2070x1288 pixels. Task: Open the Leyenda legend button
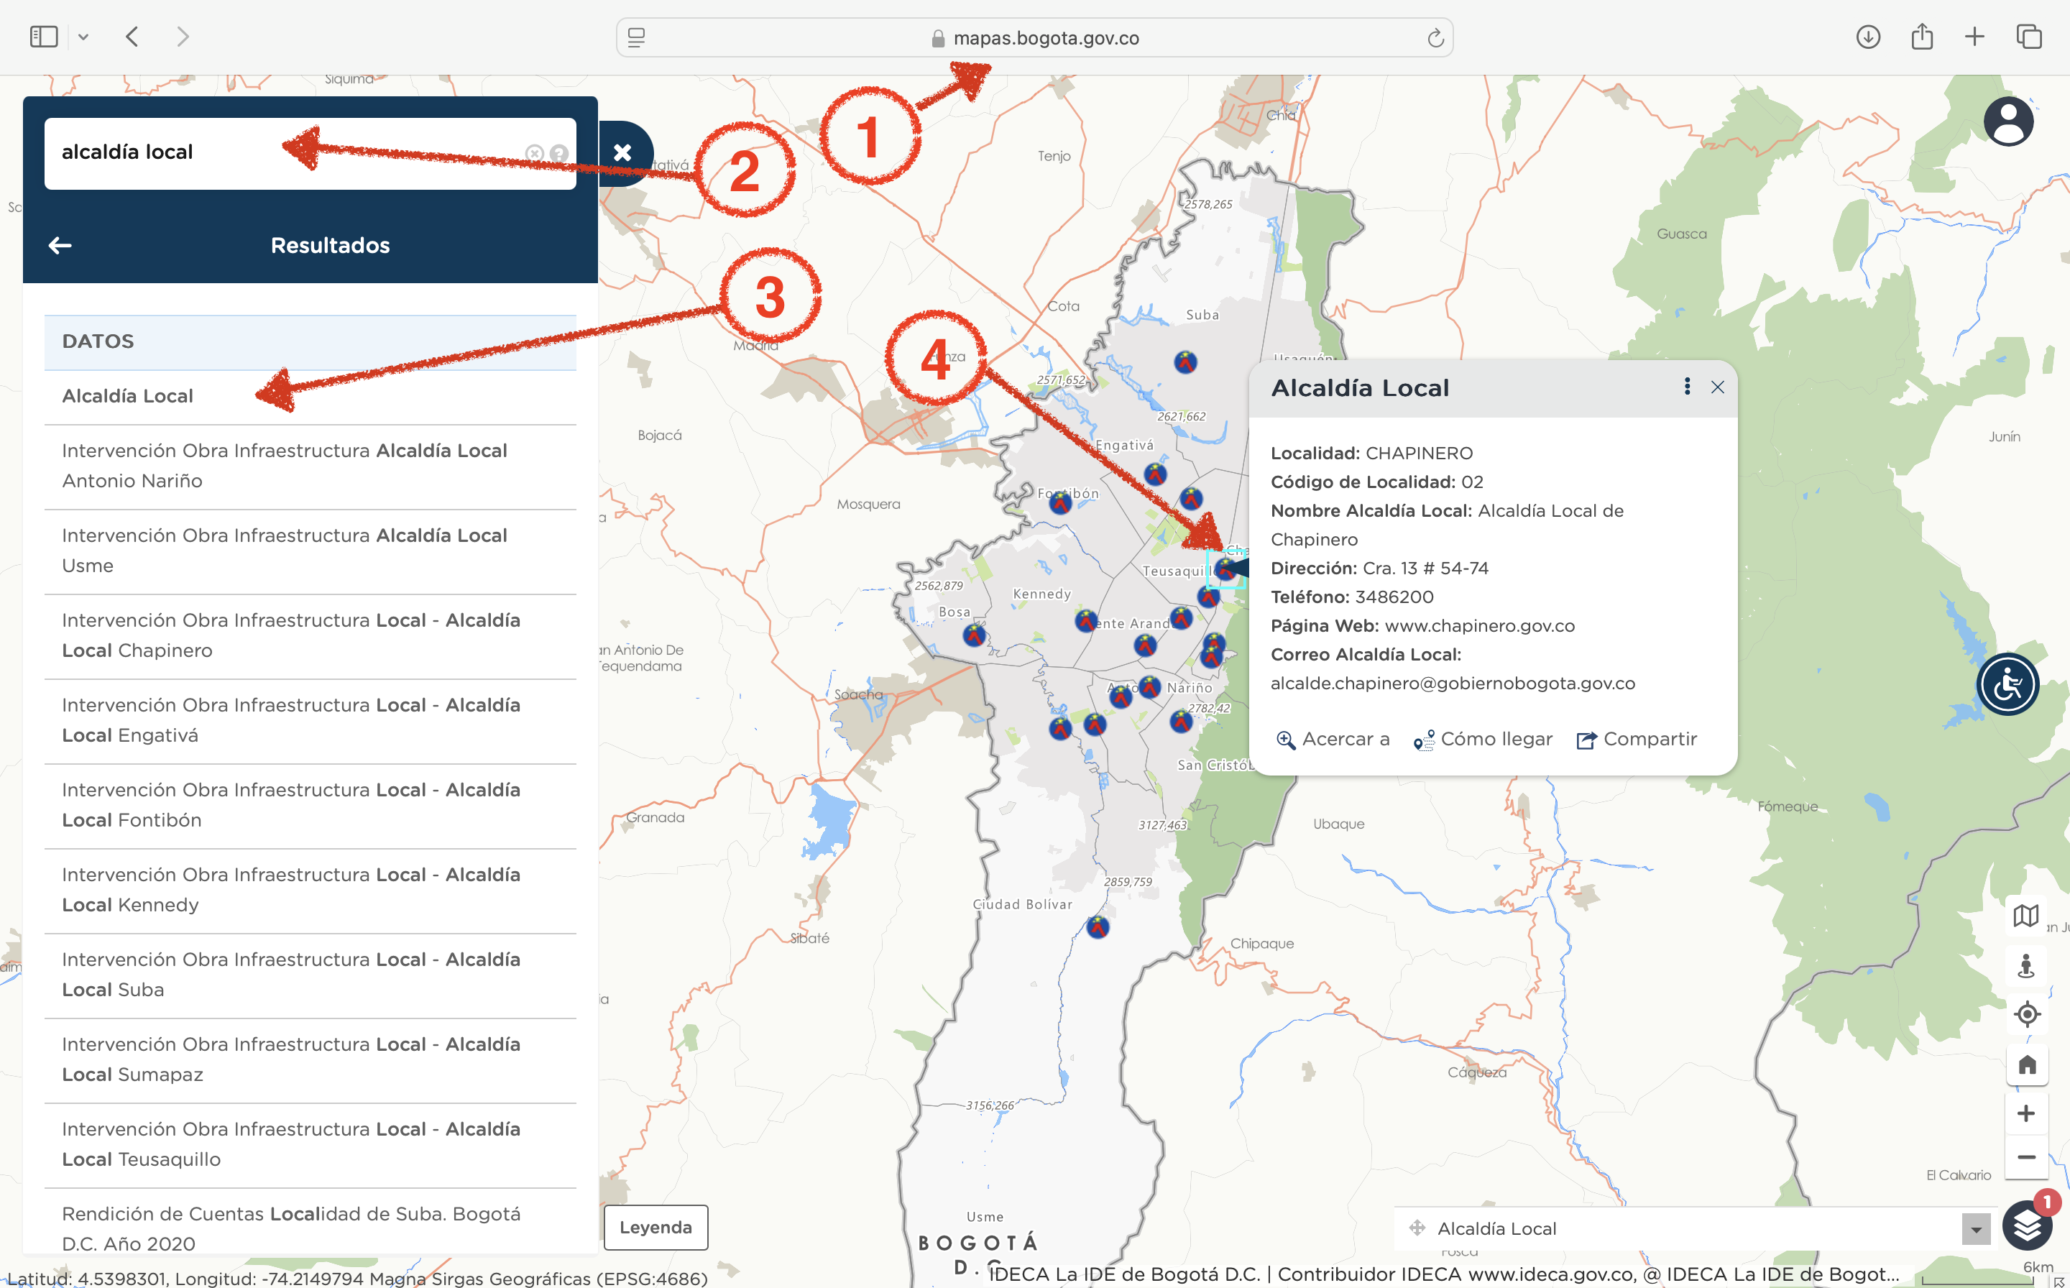pos(655,1227)
